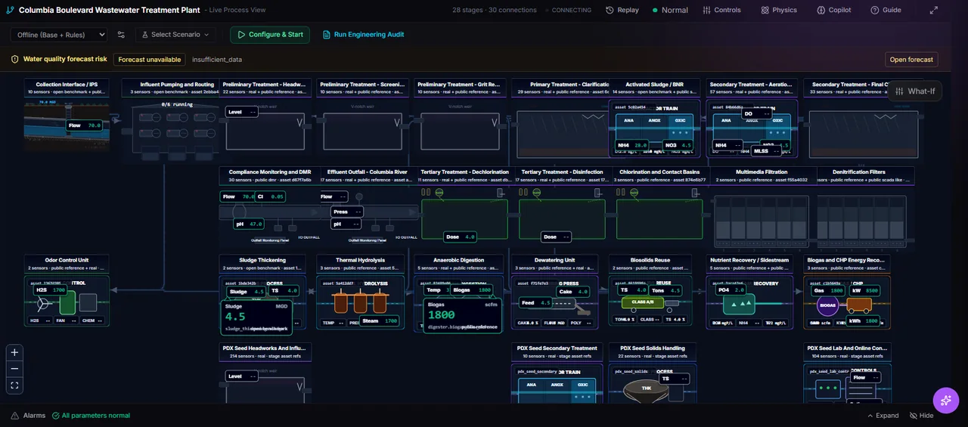Select the Collection Interface / IPS stage
The image size is (968, 427).
pos(67,88)
